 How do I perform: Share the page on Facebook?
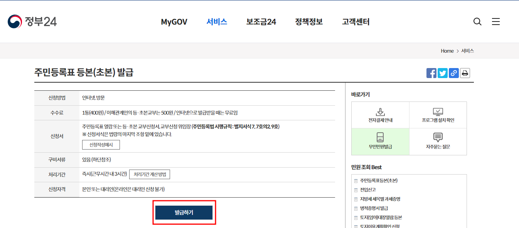tap(431, 73)
